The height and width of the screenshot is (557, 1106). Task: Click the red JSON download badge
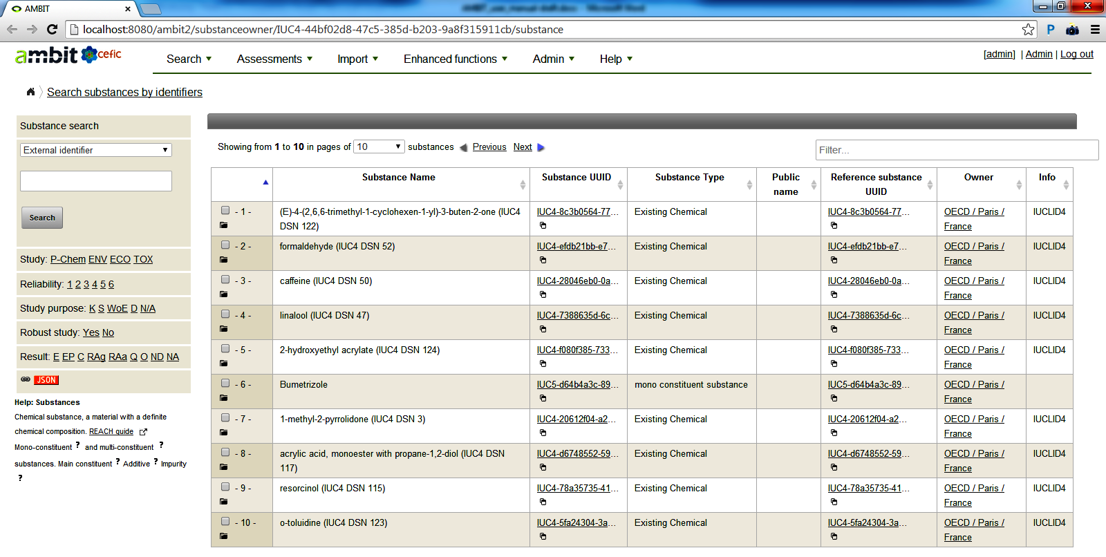pyautogui.click(x=46, y=380)
